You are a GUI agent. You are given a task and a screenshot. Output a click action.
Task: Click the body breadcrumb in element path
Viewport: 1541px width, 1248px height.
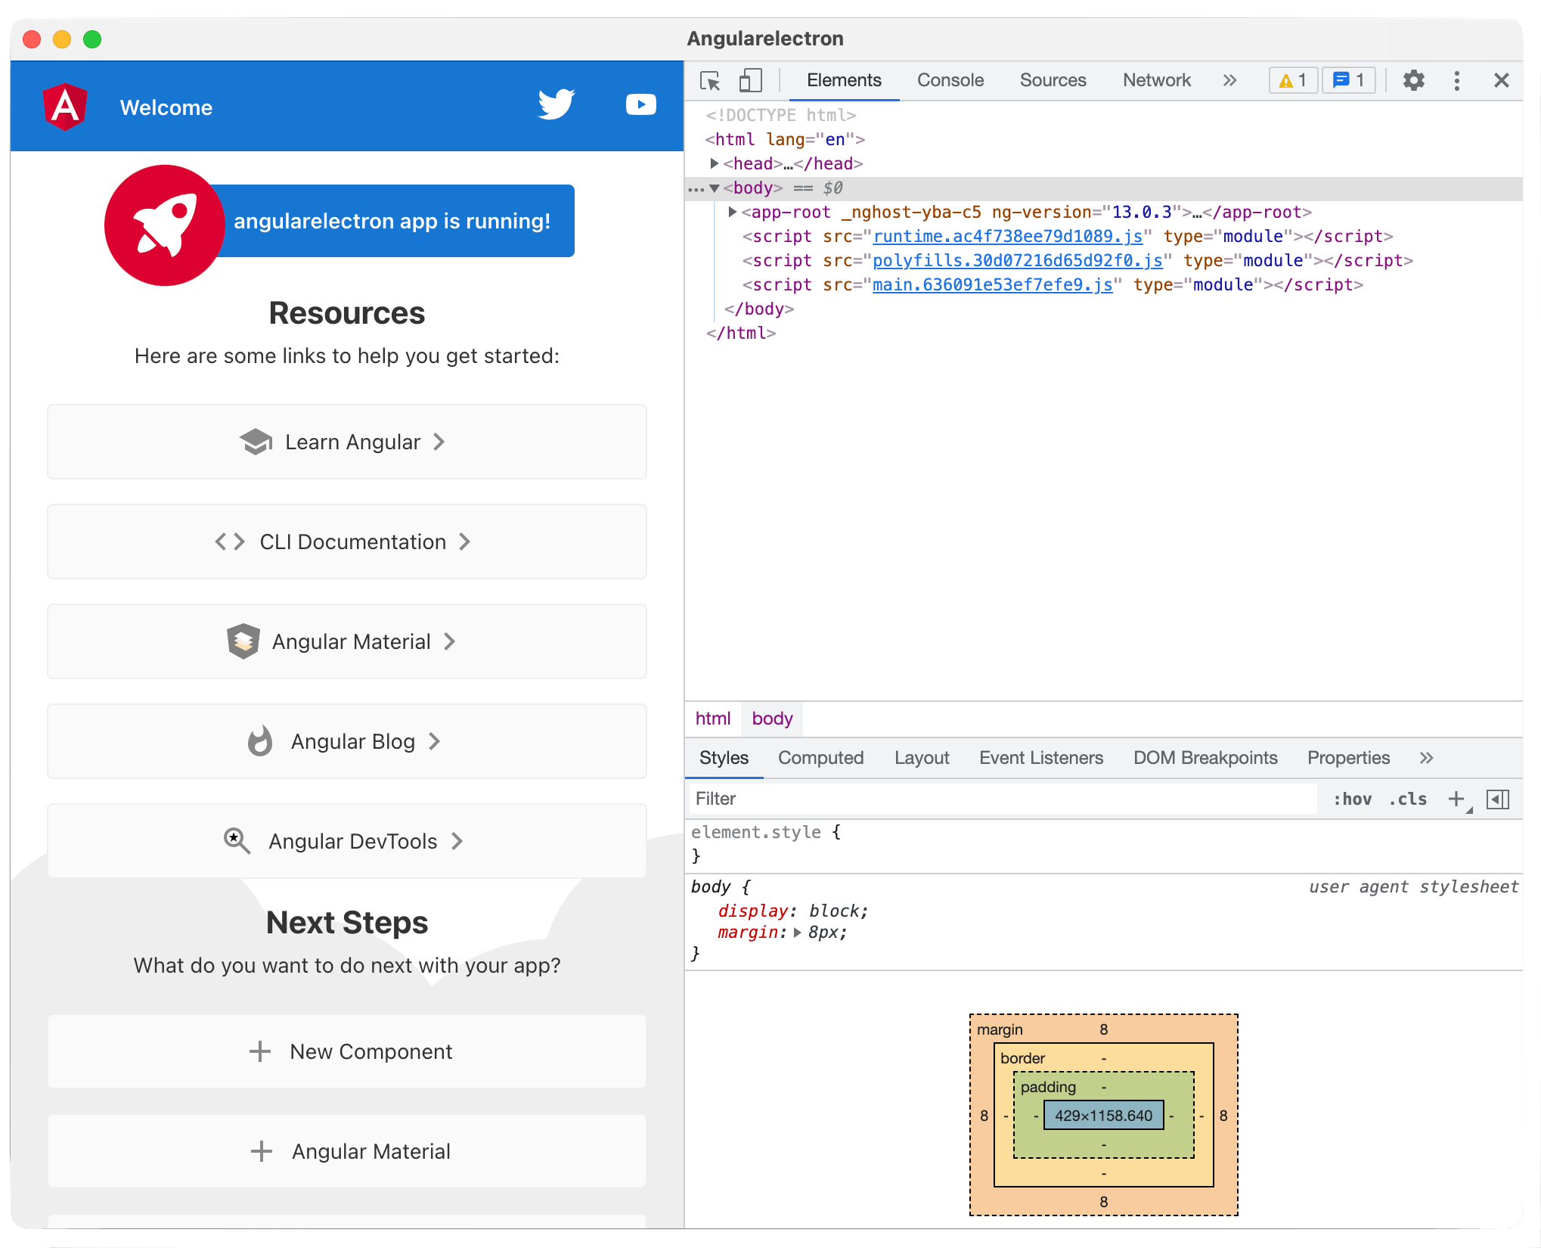point(771,717)
